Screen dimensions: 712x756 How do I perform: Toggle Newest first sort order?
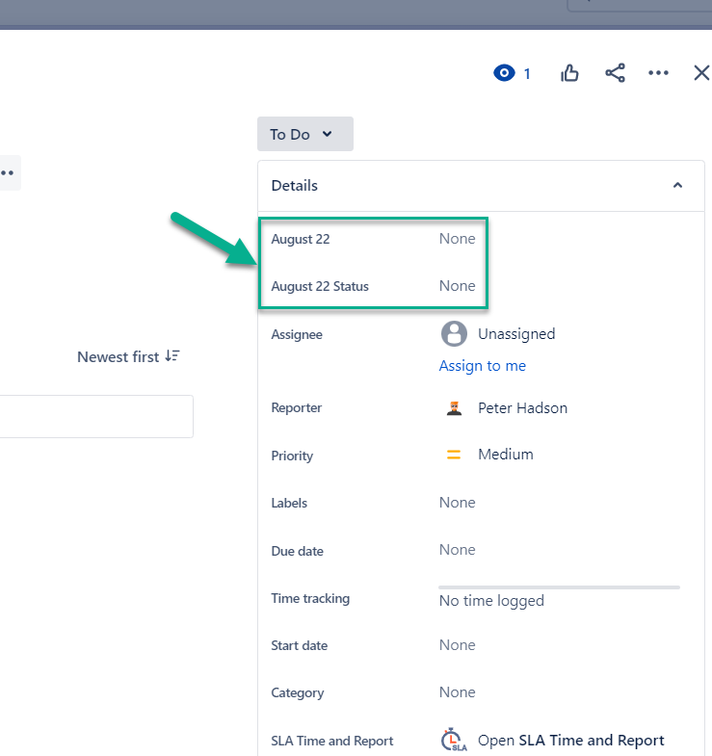pos(128,356)
